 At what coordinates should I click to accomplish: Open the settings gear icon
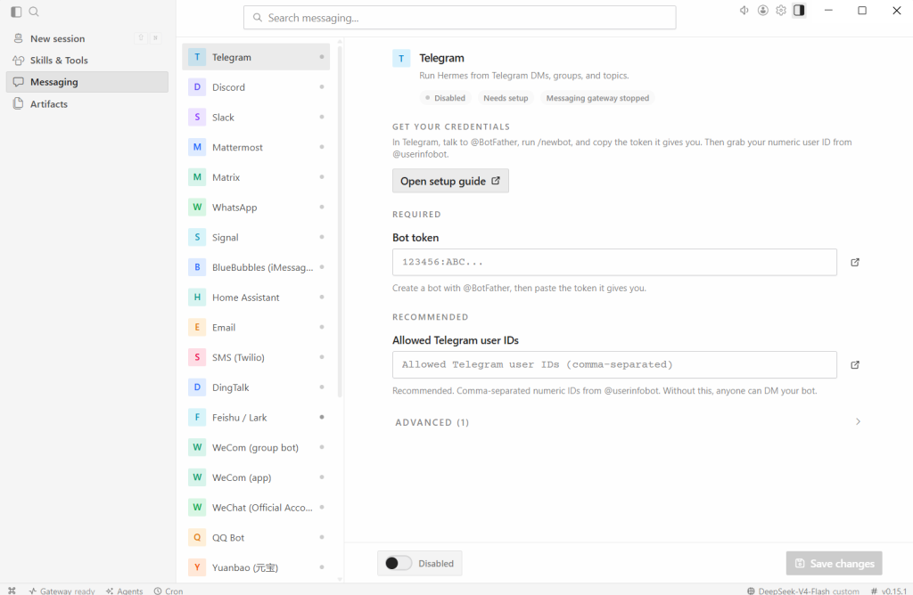point(781,11)
